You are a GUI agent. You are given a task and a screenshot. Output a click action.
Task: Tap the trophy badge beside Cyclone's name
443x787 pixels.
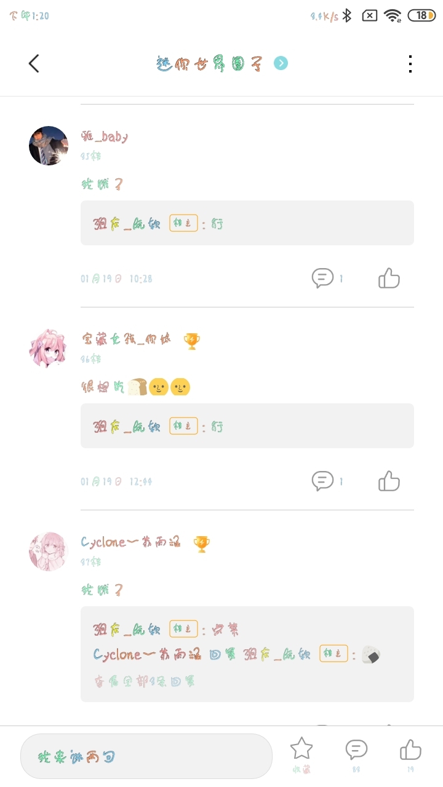[201, 544]
